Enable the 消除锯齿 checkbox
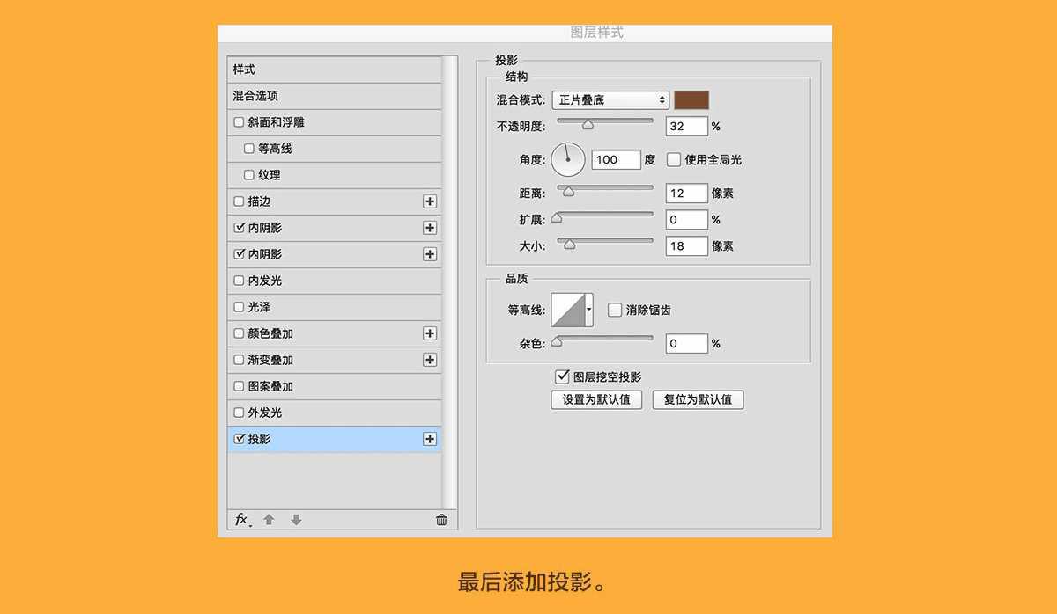The image size is (1057, 614). point(613,309)
